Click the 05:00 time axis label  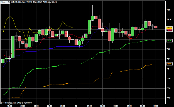click(x=143, y=106)
